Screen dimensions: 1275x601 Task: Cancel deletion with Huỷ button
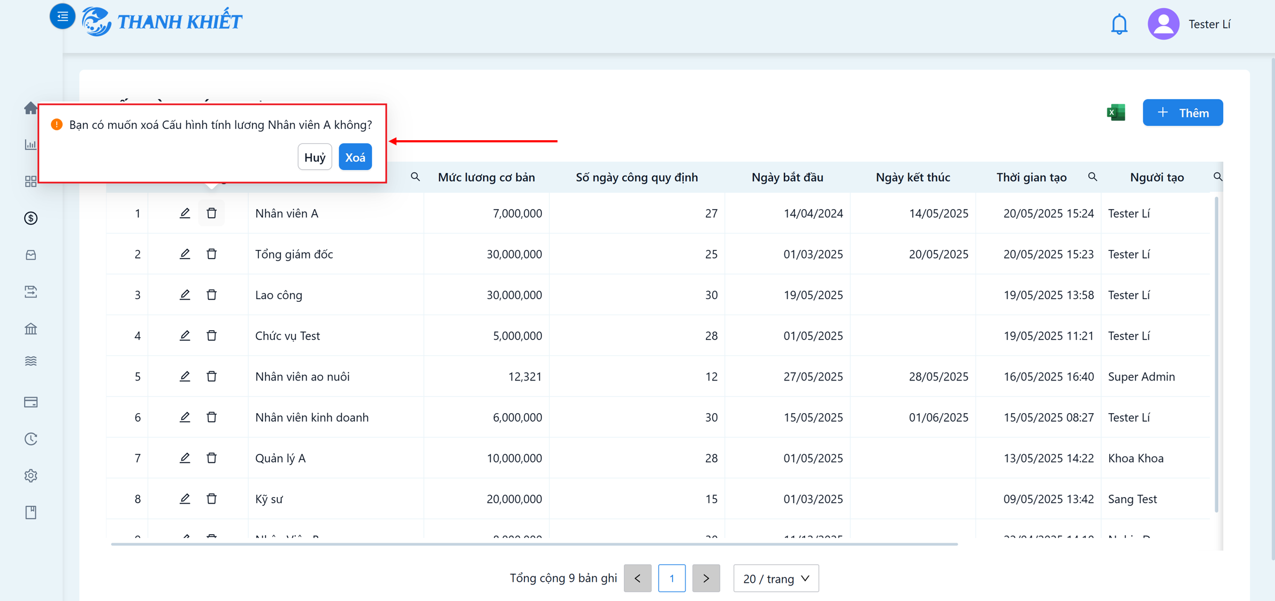(x=315, y=157)
